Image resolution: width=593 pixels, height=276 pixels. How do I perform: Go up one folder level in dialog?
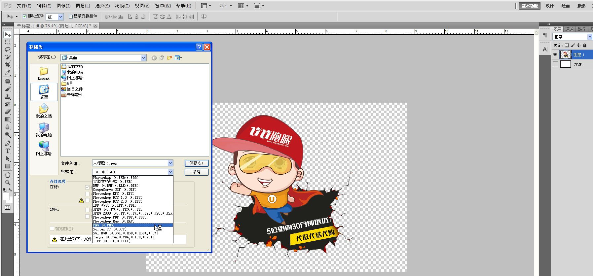162,58
